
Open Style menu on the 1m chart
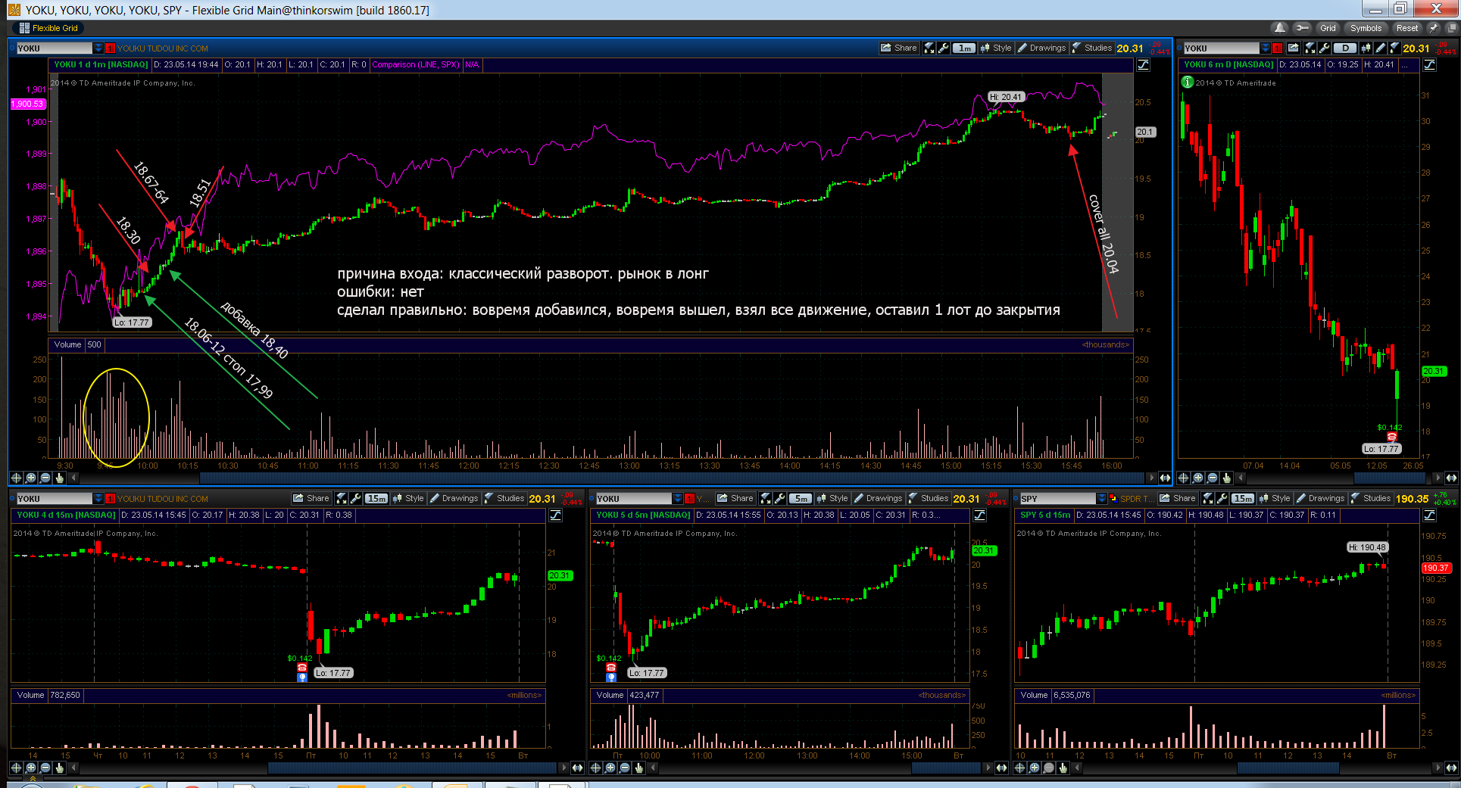[x=996, y=48]
